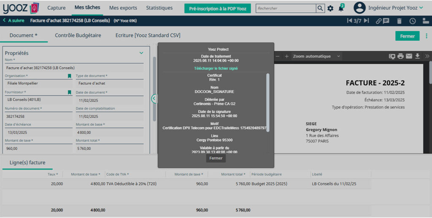Open the Mes tâches menu
The height and width of the screenshot is (218, 432).
point(87,8)
